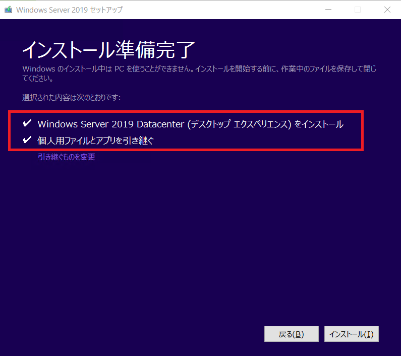Click the 個人用ファイルとアプリを引き継ぐ line
This screenshot has width=401, height=356.
click(x=95, y=140)
